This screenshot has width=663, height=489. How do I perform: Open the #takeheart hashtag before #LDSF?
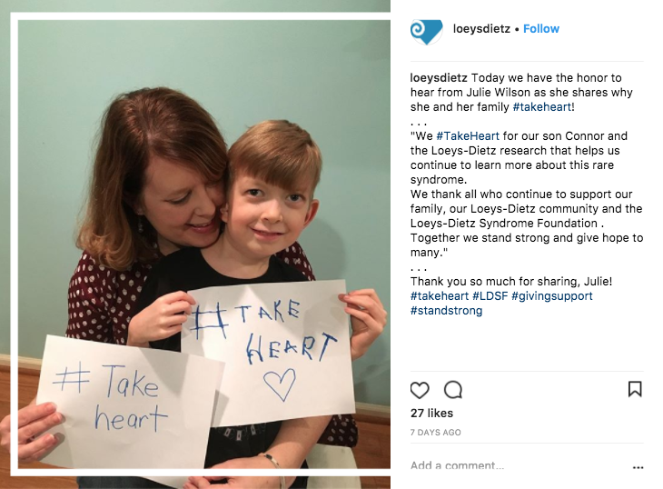tap(440, 295)
